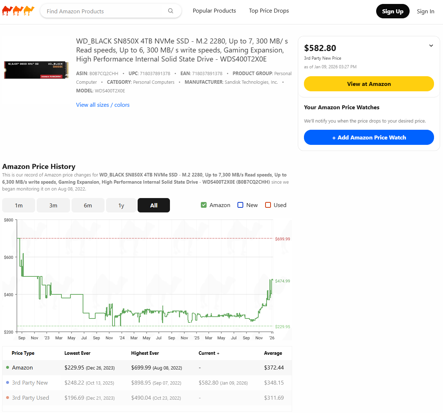Image resolution: width=443 pixels, height=413 pixels.
Task: Click the Sign In link
Action: click(x=425, y=11)
